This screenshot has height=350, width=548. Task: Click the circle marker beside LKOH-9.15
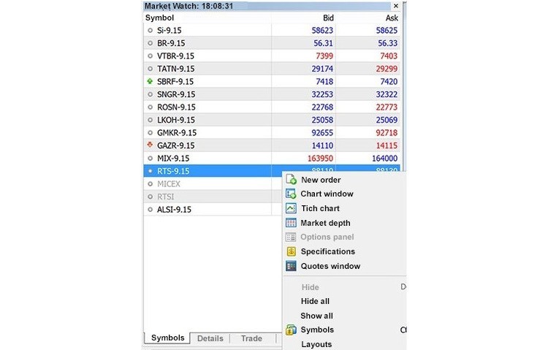click(x=150, y=120)
